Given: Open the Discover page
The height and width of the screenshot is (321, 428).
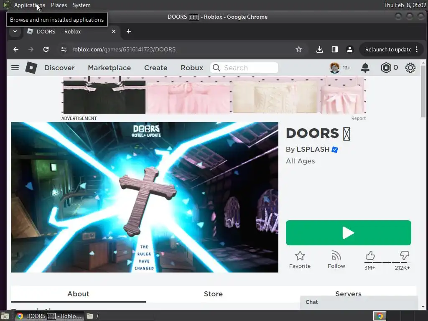Looking at the screenshot, I should [59, 68].
